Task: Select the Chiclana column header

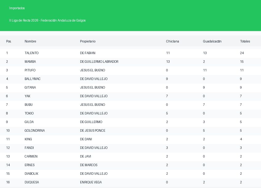Action: [172, 41]
